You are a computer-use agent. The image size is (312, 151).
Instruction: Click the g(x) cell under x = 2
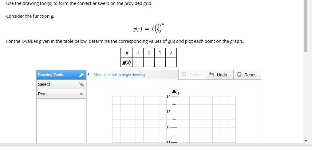[171, 62]
